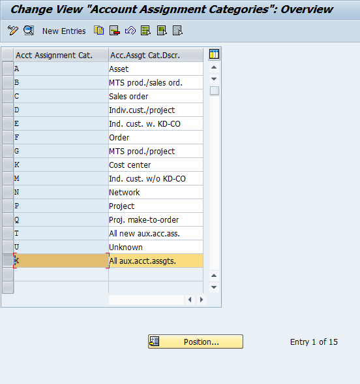The height and width of the screenshot is (384, 360).
Task: Click the Select All icon
Action: [x=146, y=31]
